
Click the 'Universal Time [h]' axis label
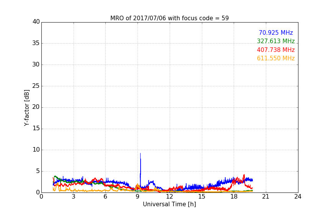click(x=169, y=204)
